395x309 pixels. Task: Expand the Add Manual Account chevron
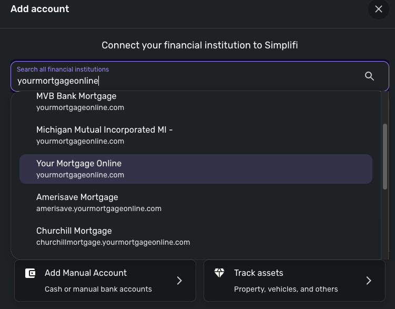coord(179,281)
